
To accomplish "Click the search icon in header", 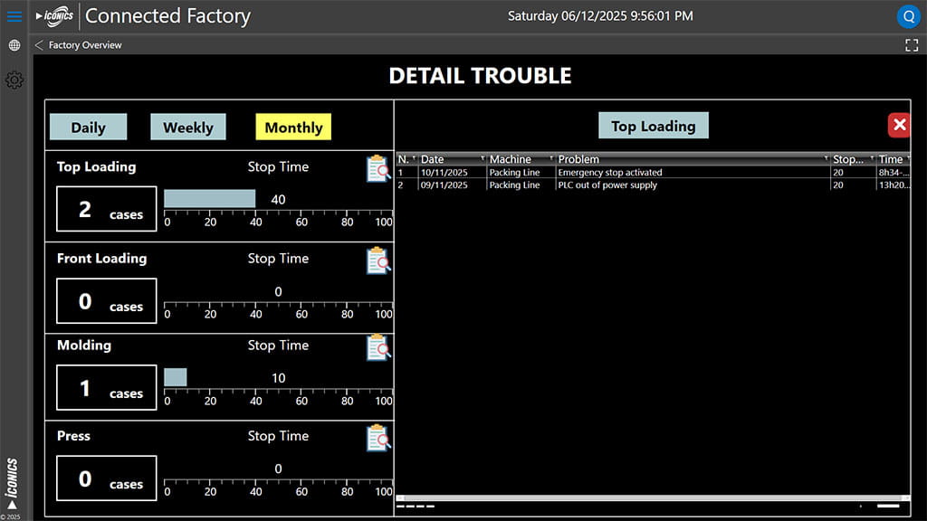I will point(908,16).
